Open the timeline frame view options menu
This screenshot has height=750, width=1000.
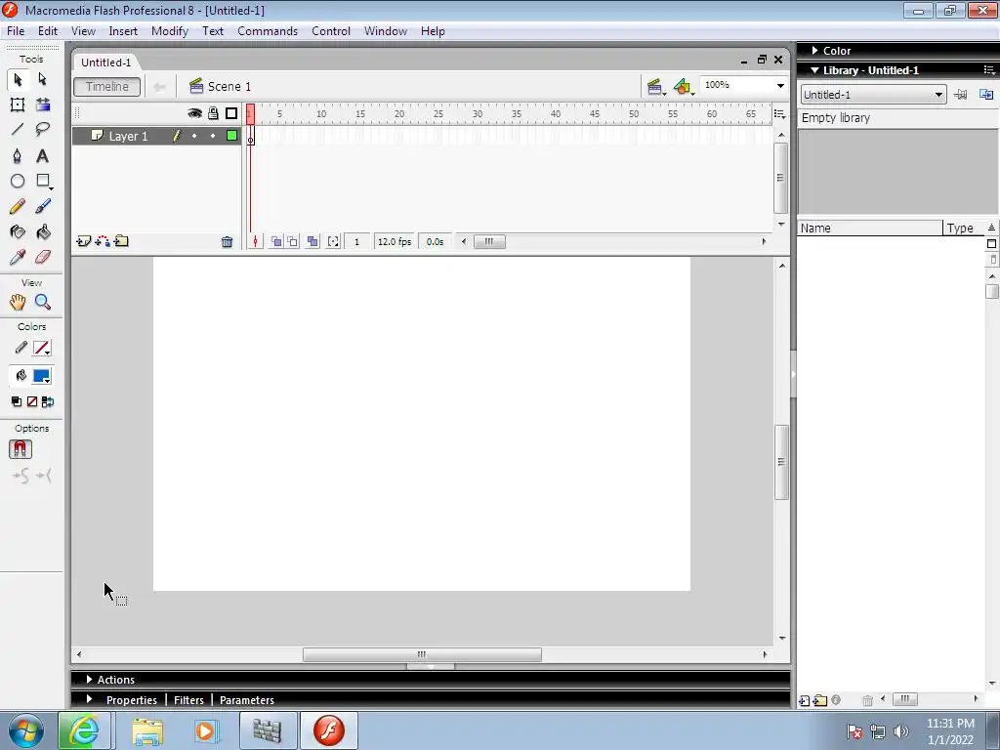(x=779, y=113)
